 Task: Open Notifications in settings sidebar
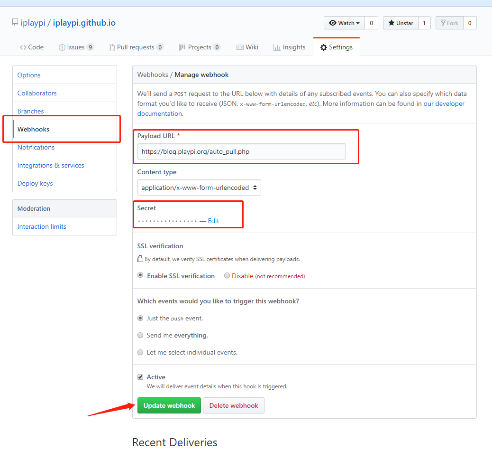[64, 147]
